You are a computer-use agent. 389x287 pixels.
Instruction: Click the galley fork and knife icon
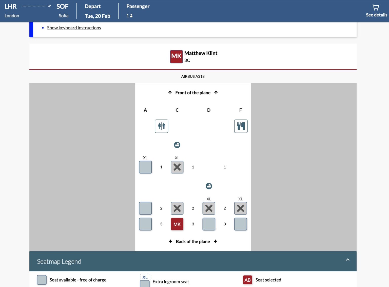pyautogui.click(x=241, y=126)
